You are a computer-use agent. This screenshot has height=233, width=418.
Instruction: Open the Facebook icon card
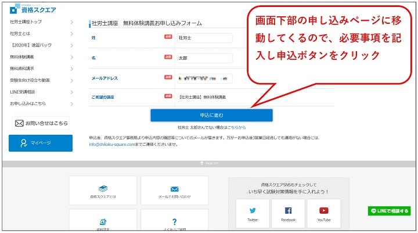[288, 214]
